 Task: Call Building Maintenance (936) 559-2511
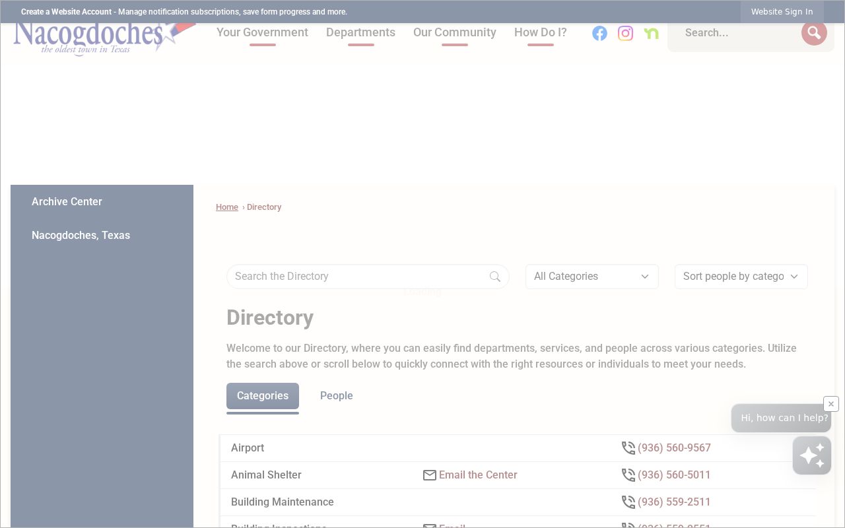674,502
